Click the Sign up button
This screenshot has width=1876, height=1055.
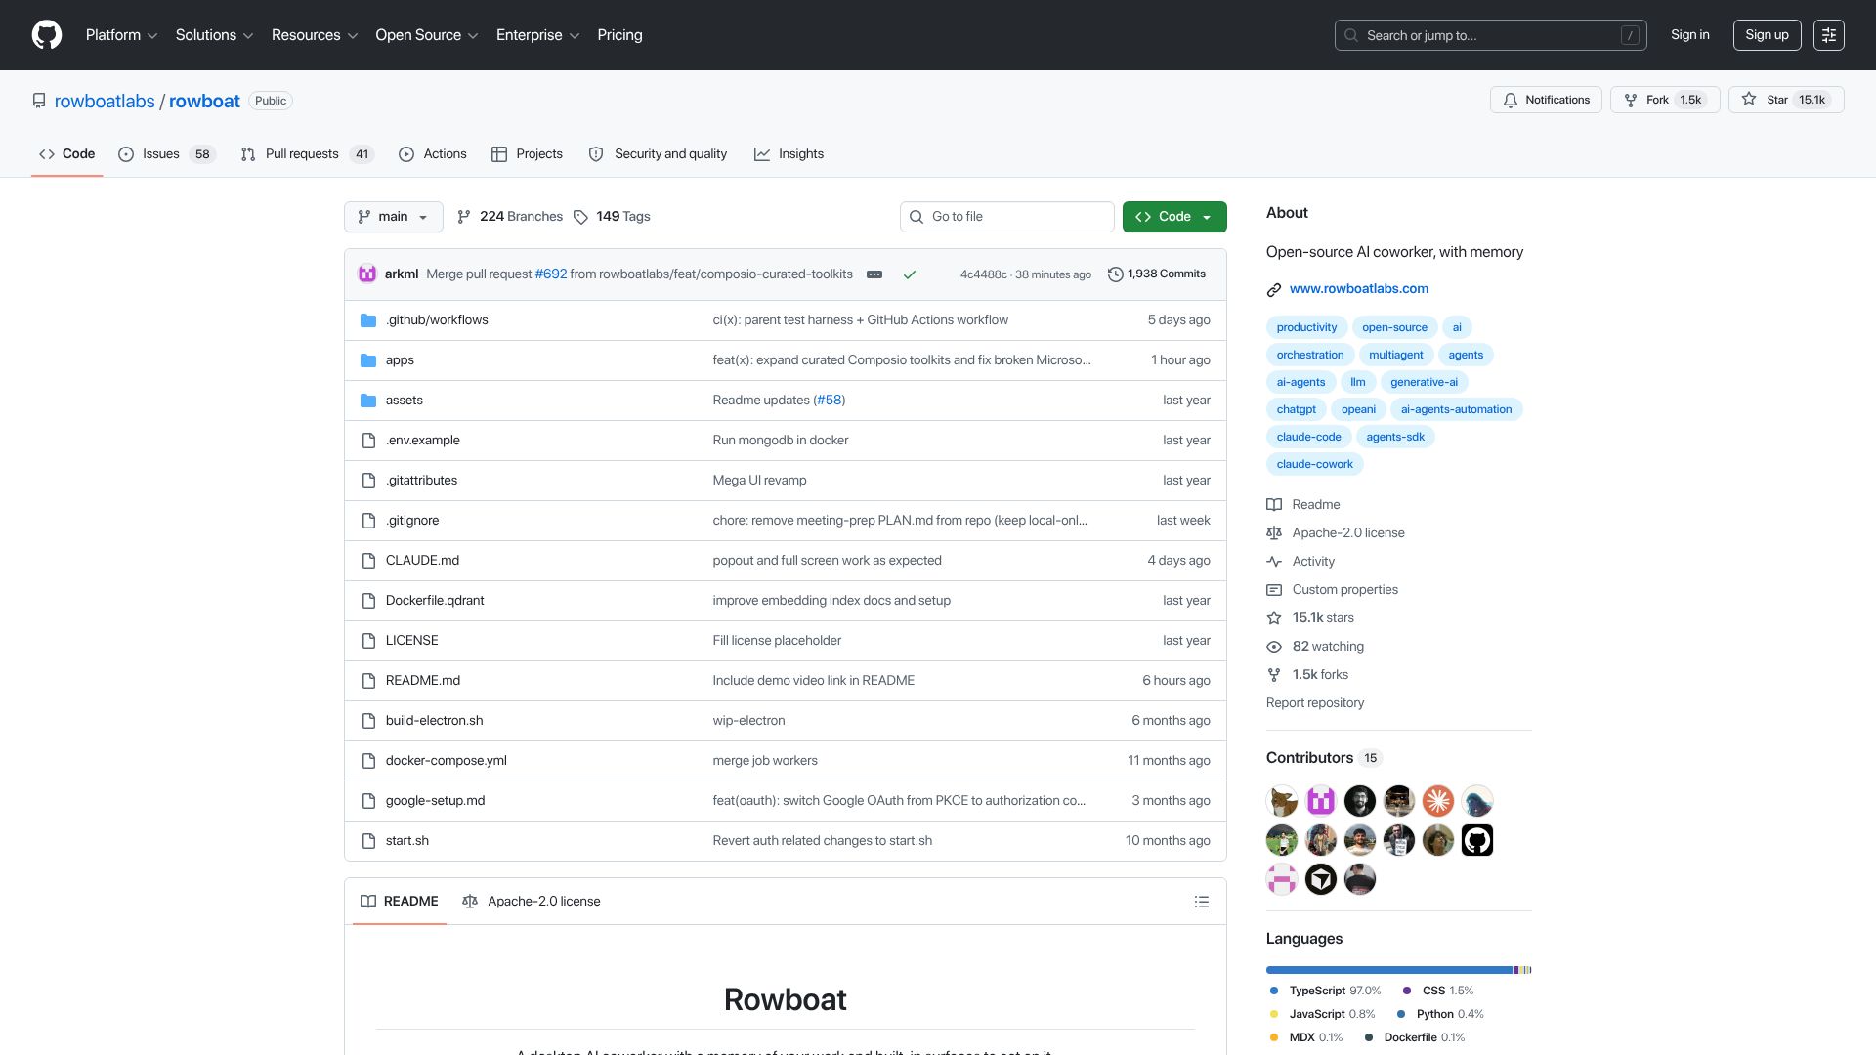pos(1767,35)
